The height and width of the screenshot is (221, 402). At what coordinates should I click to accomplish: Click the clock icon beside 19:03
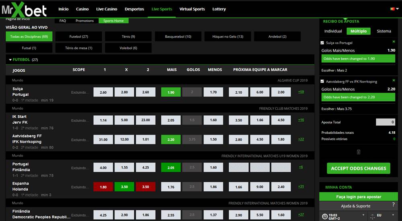pyautogui.click(x=325, y=216)
